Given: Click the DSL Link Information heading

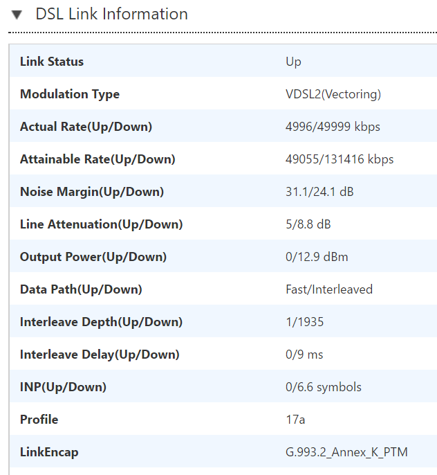Looking at the screenshot, I should click(111, 14).
